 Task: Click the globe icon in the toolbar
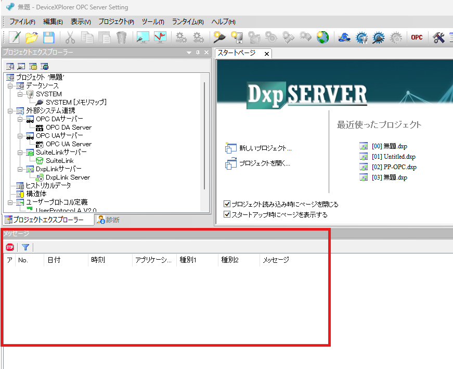coord(322,37)
